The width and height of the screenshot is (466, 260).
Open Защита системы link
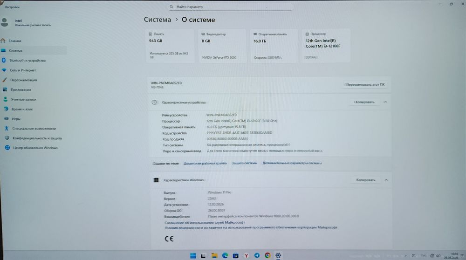tap(245, 163)
